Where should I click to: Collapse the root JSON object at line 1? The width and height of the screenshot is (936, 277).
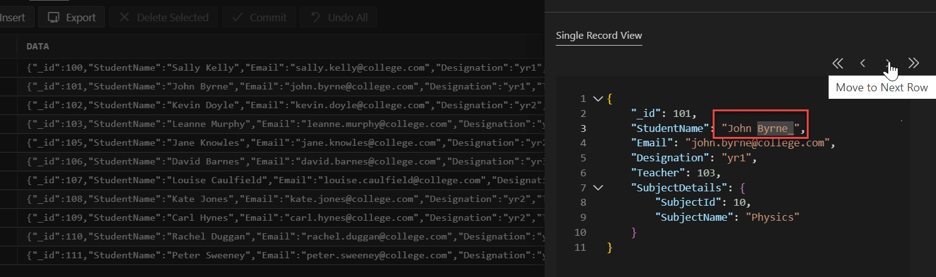597,99
